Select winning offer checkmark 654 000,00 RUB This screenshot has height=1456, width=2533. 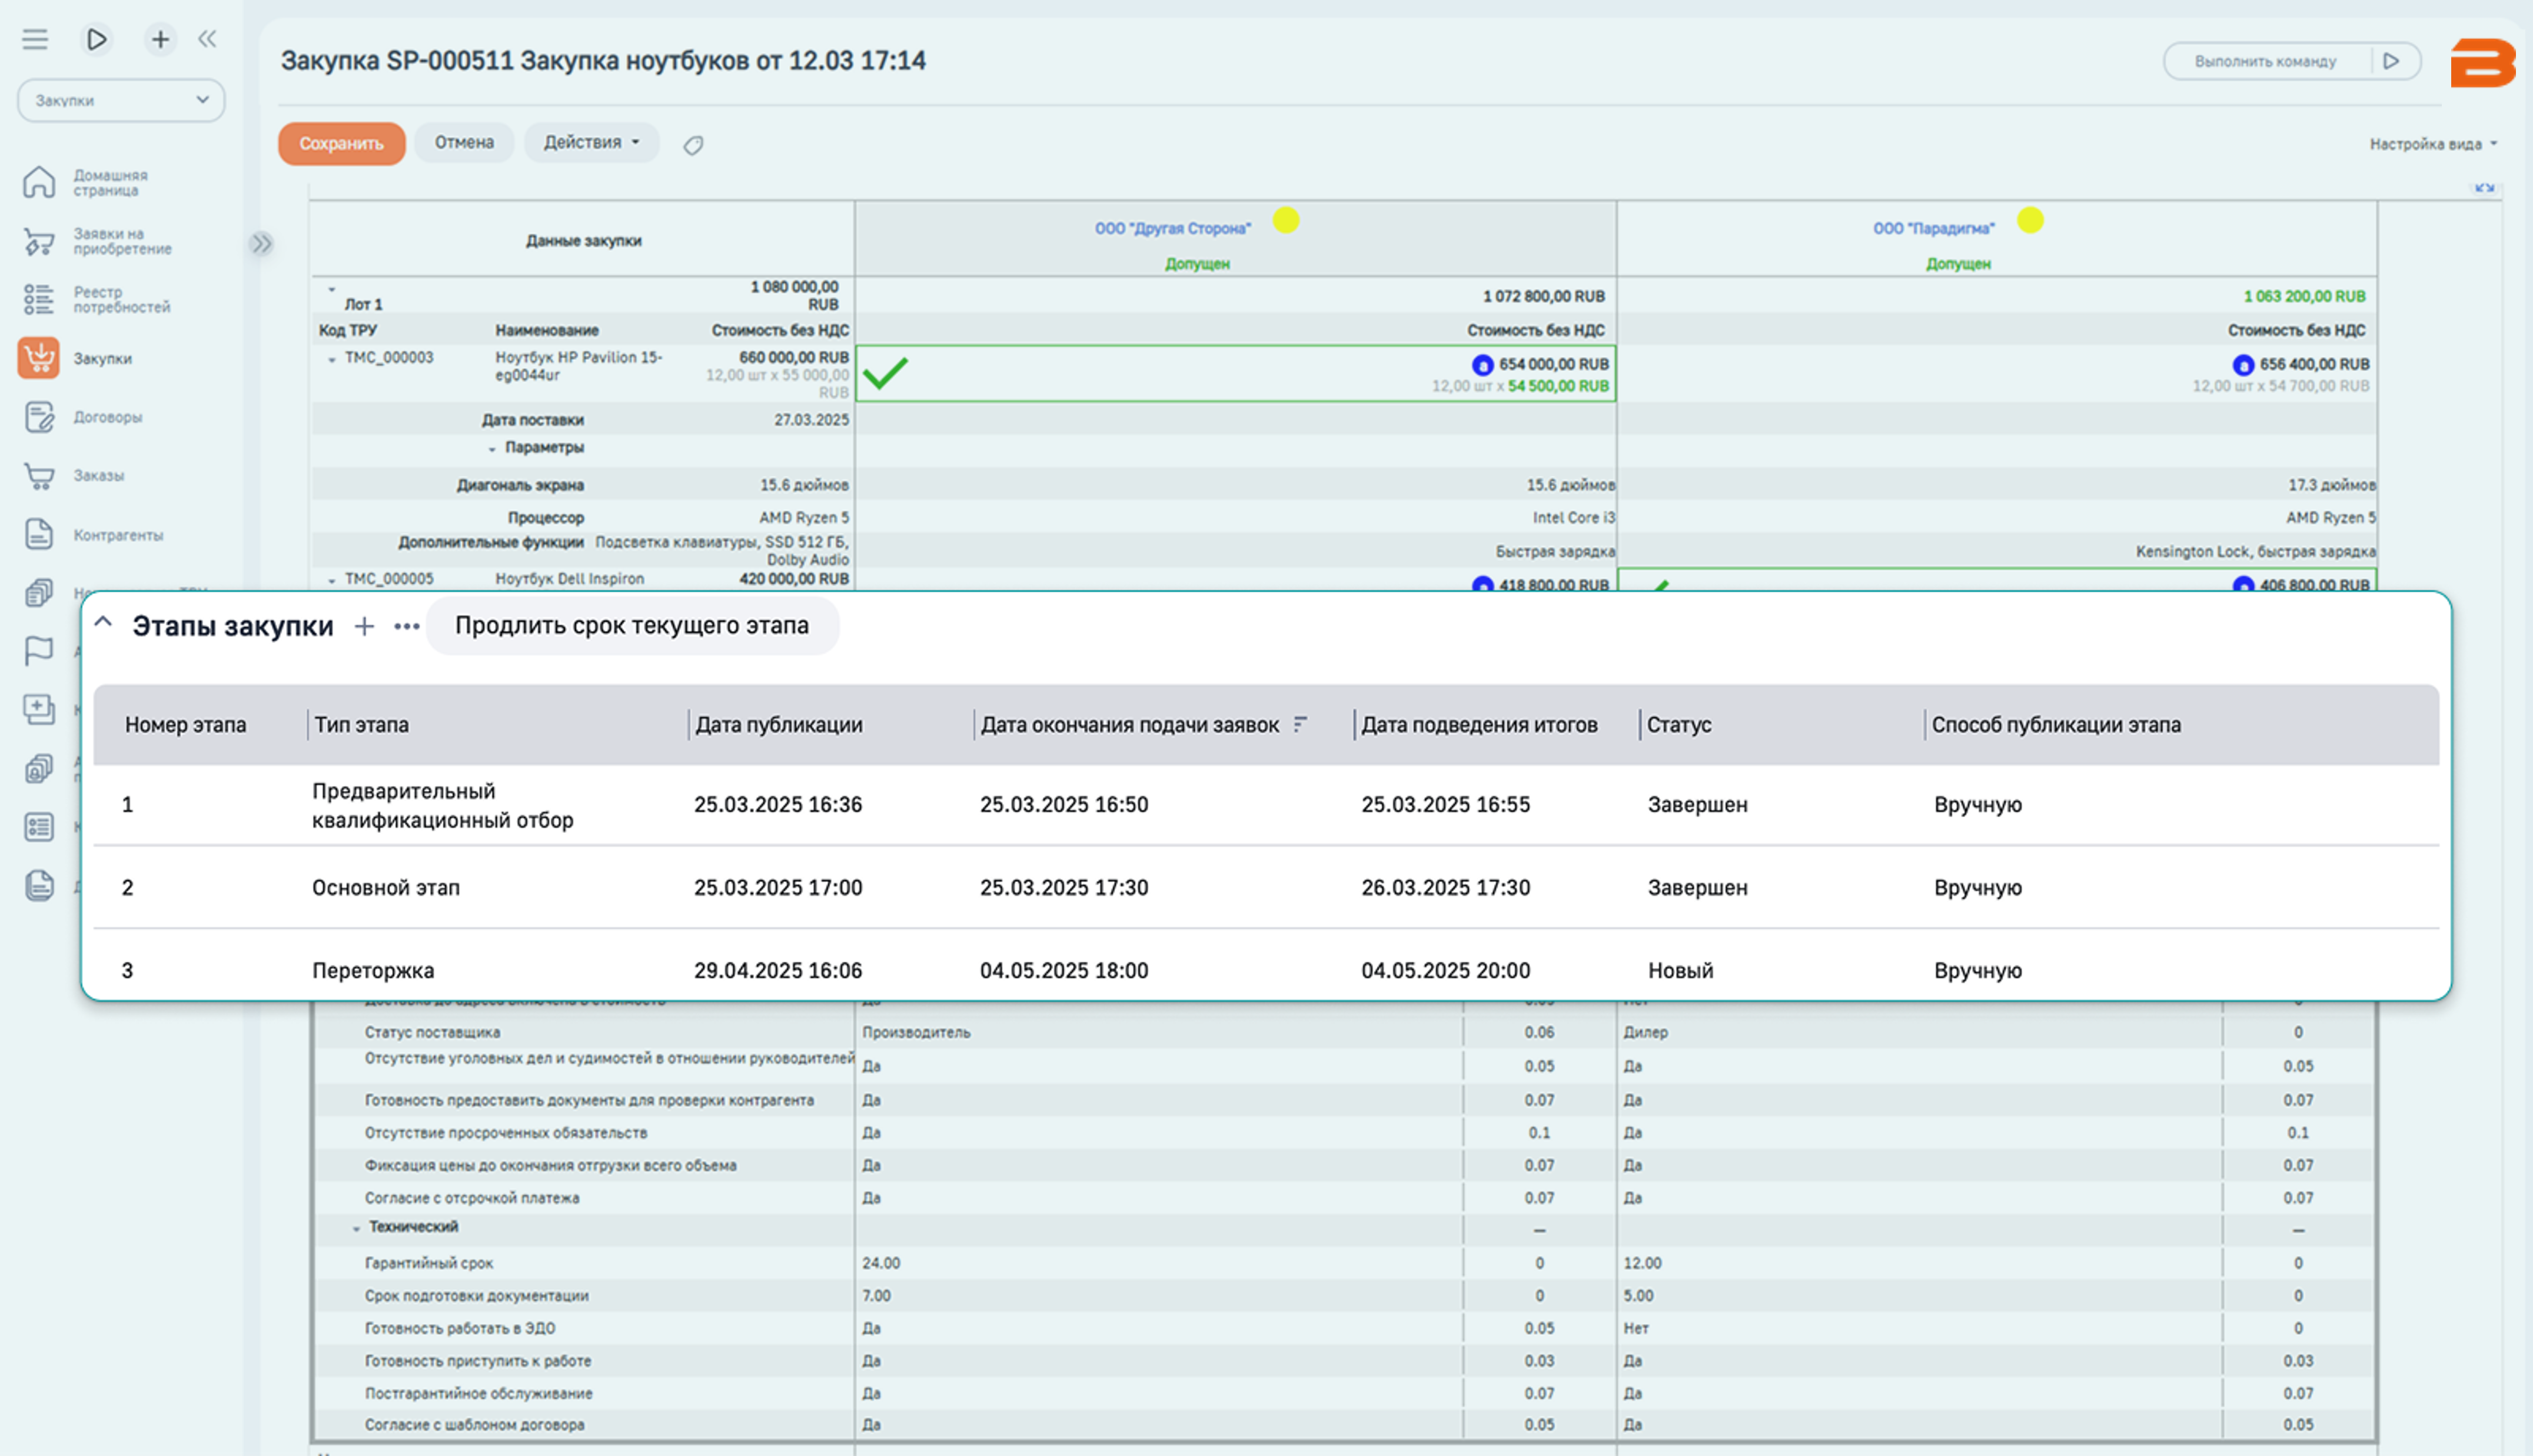click(885, 373)
